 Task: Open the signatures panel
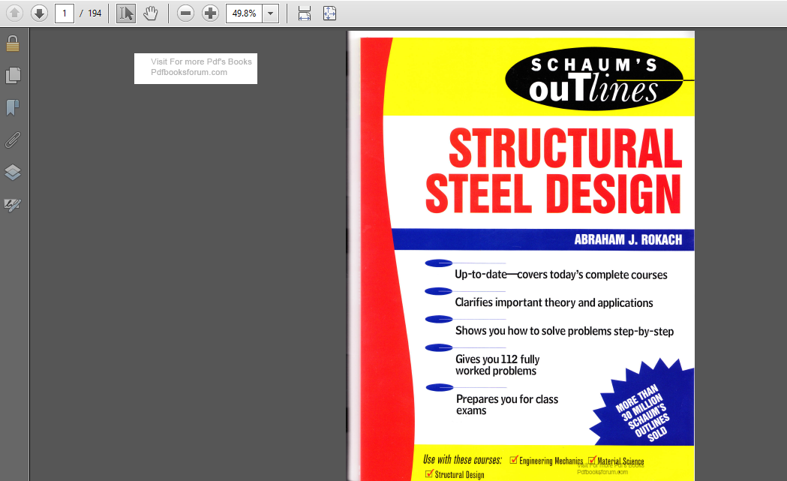point(13,204)
